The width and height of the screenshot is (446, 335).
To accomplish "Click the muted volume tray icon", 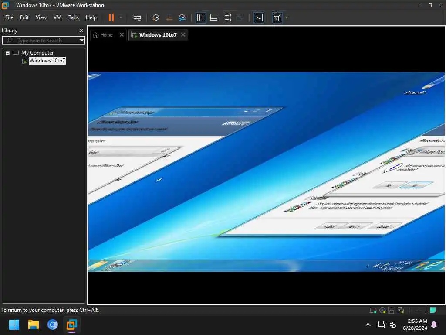I will pyautogui.click(x=393, y=325).
